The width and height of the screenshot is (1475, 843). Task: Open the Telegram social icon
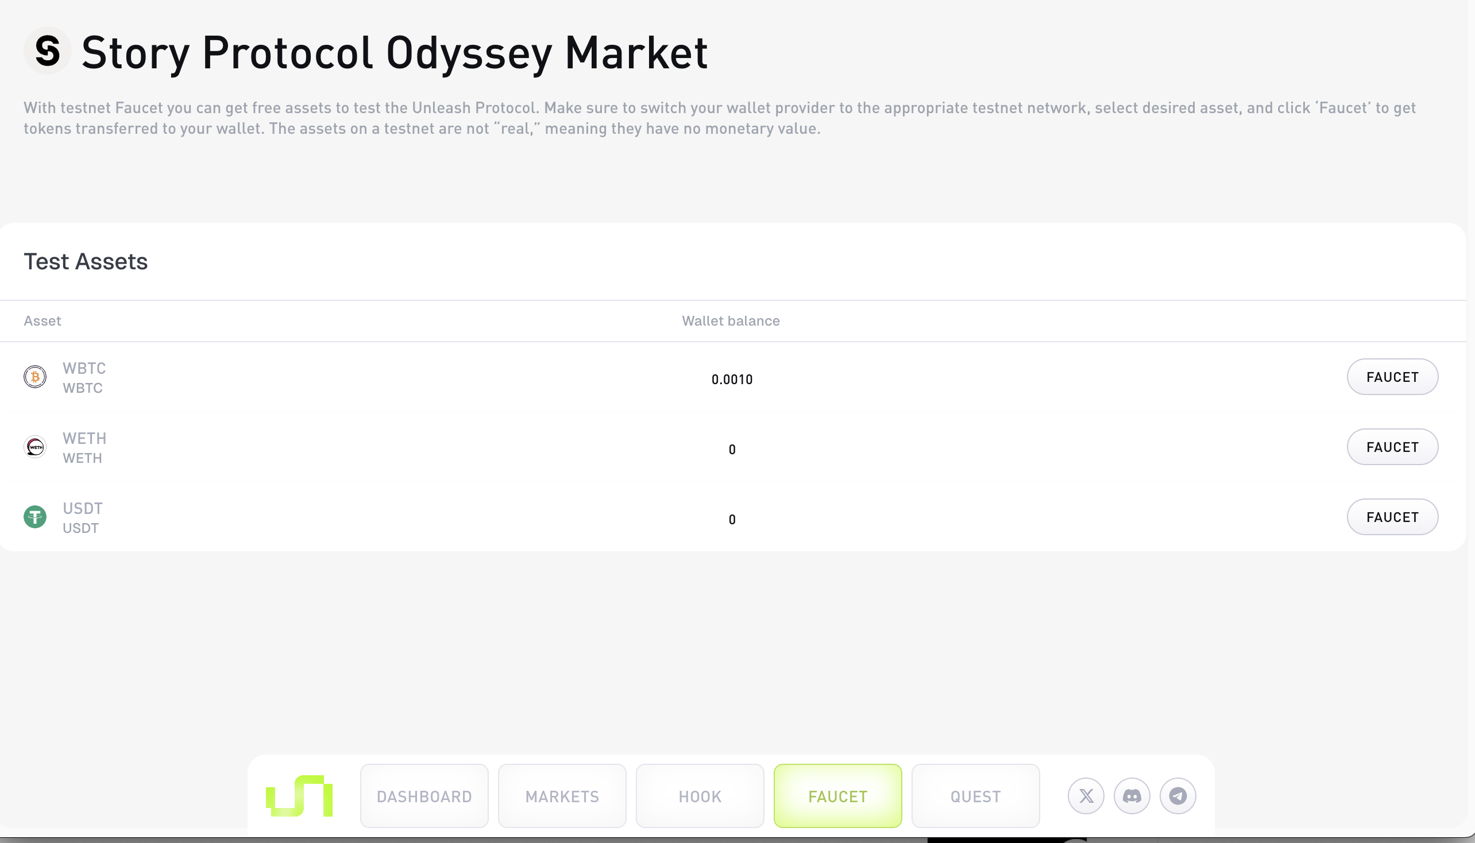(1177, 796)
